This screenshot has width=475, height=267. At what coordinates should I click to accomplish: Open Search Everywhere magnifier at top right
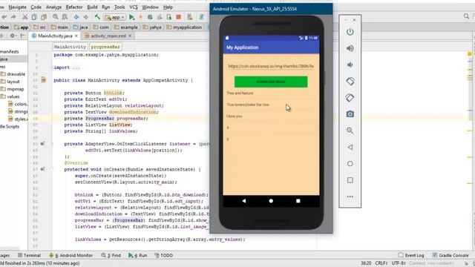coord(466,16)
